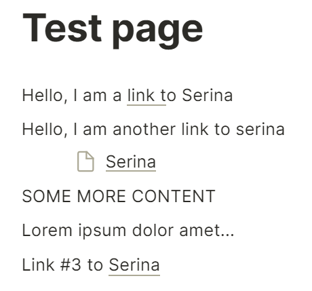
Task: Place cursor in 'SOME MORE CONTENT' line
Action: tap(119, 196)
